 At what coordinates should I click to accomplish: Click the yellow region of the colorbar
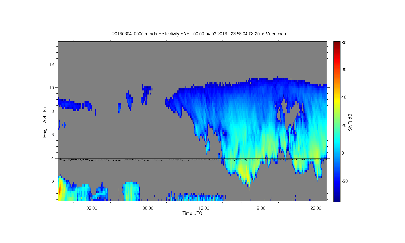(x=337, y=101)
